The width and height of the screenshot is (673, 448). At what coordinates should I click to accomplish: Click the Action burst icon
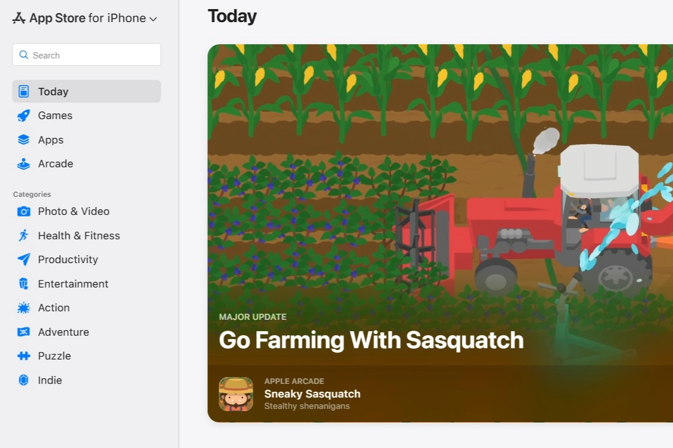click(x=23, y=308)
